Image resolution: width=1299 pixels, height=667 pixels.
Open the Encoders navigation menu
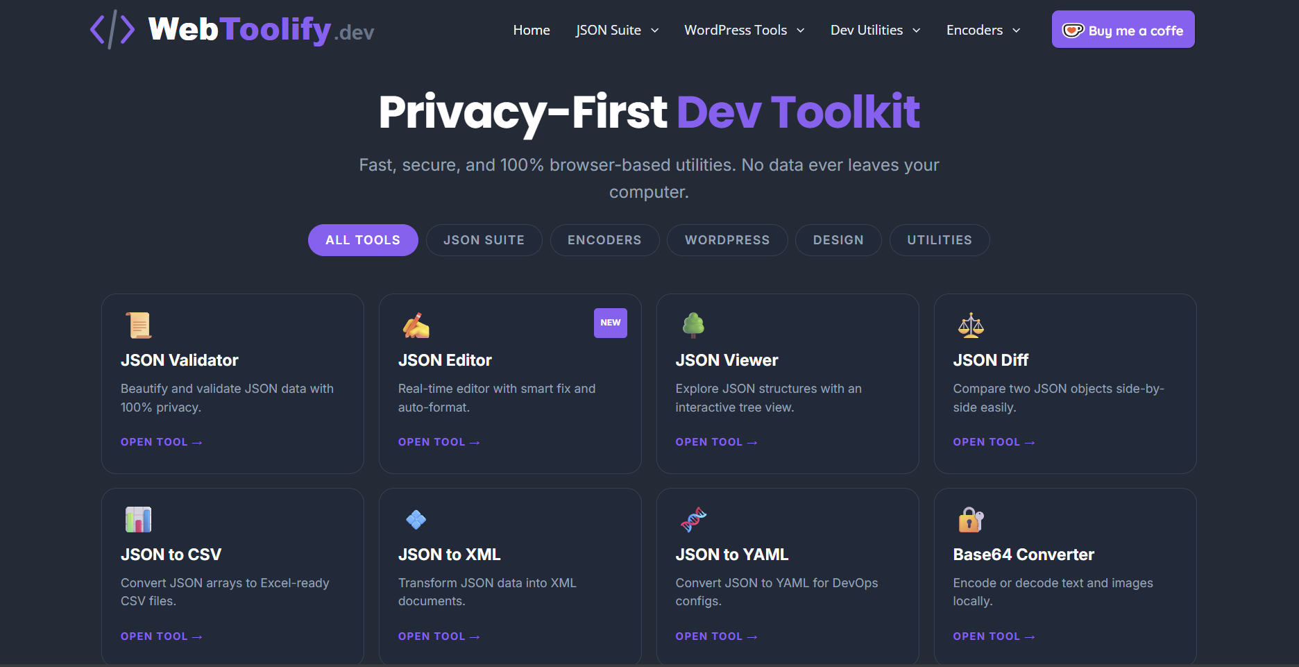tap(983, 30)
